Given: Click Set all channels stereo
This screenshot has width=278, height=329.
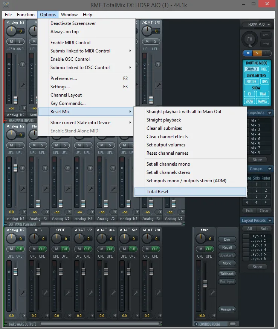Looking at the screenshot, I should tap(190, 172).
